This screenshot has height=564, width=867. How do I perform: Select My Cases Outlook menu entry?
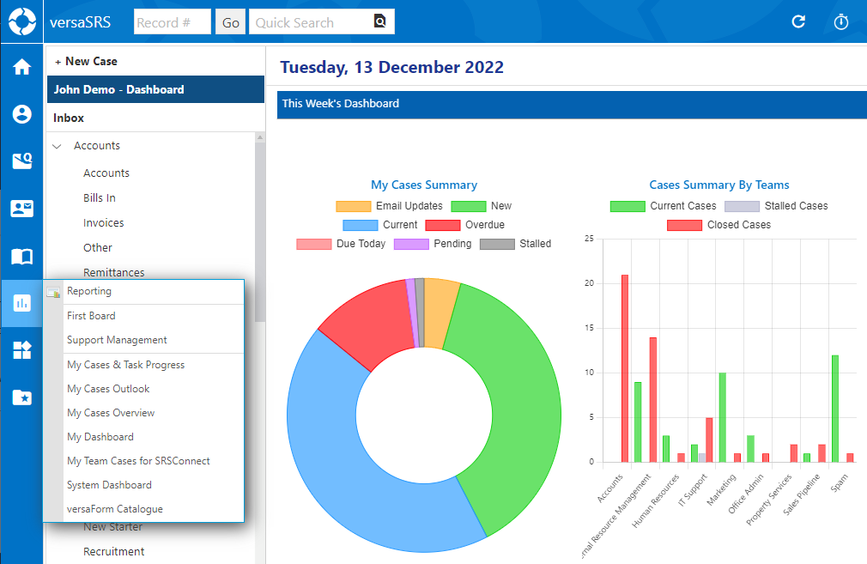(108, 389)
